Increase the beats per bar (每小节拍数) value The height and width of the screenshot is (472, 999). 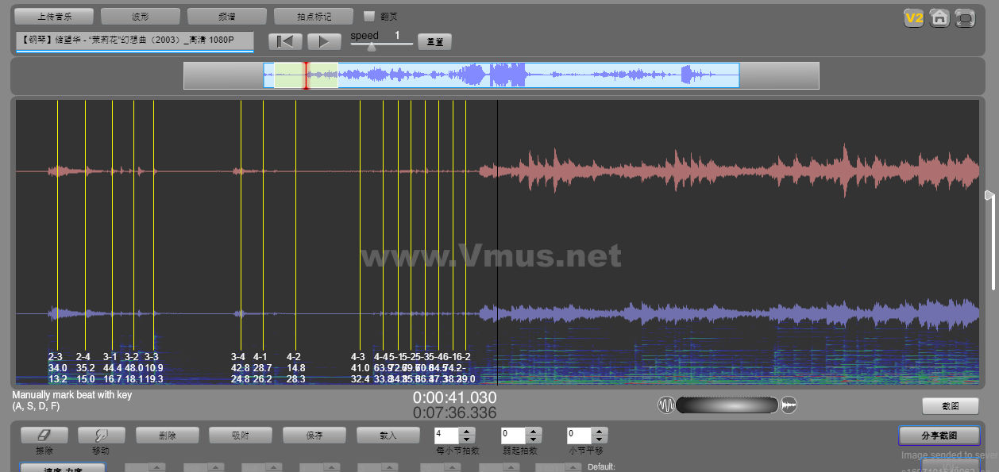(467, 432)
